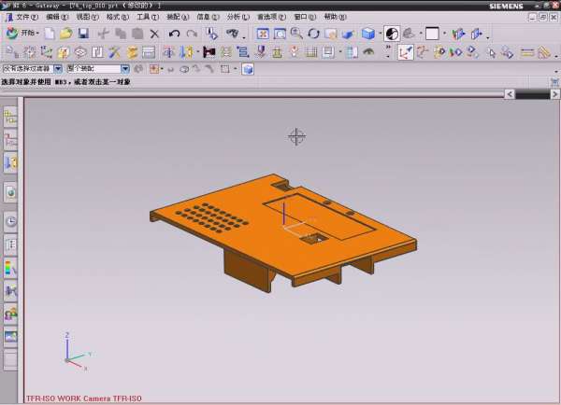The width and height of the screenshot is (561, 405).
Task: Open the 分析 (Analysis) menu
Action: point(237,17)
